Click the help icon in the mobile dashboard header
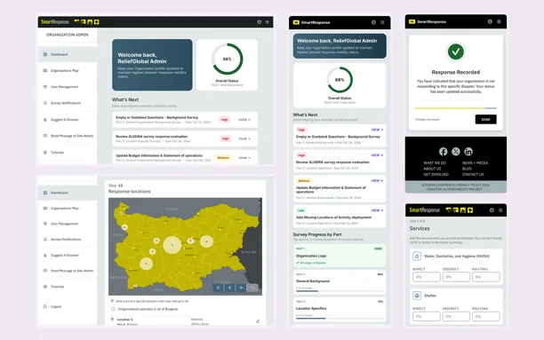The width and height of the screenshot is (544, 340). point(373,22)
